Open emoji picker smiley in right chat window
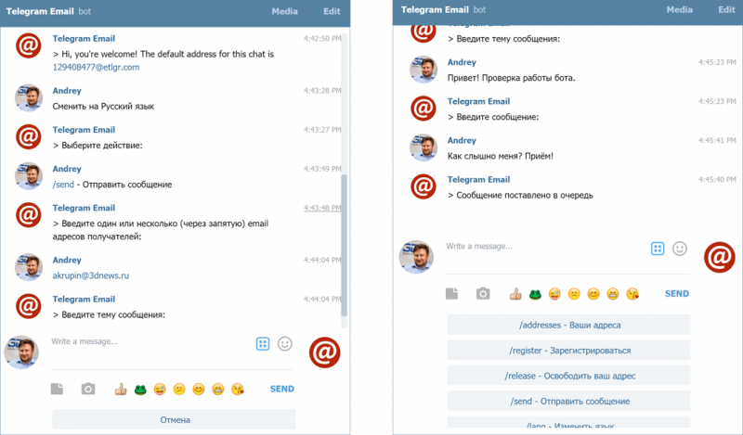Viewport: 743px width, 435px height. tap(680, 249)
